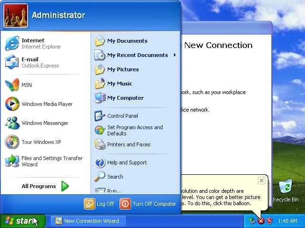Click the My Computer label text

pos(125,98)
